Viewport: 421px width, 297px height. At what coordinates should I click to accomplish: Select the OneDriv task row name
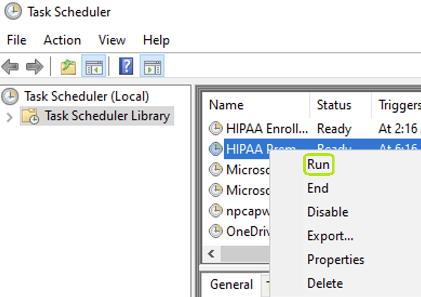coord(248,231)
